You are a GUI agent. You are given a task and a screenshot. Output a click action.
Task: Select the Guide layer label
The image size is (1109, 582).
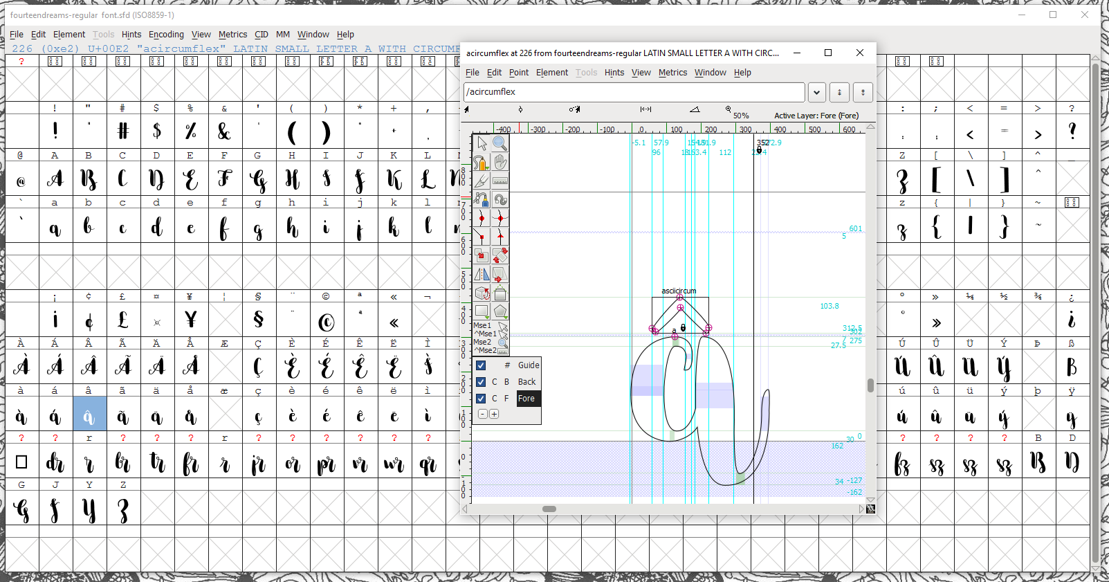(529, 365)
